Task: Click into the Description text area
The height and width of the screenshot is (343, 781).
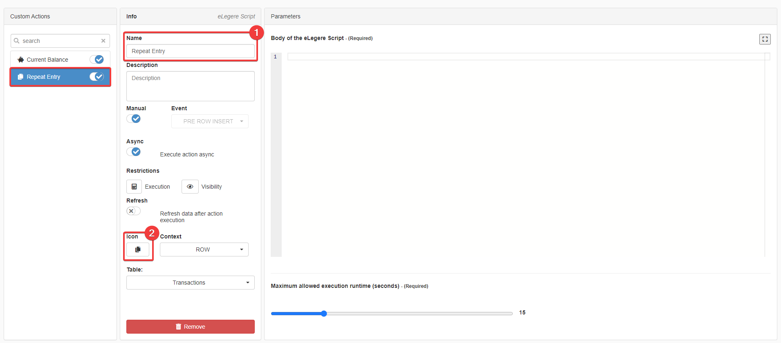Action: [x=190, y=86]
